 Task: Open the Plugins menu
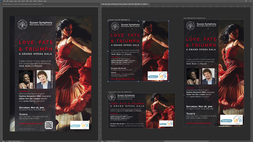click(x=35, y=1)
